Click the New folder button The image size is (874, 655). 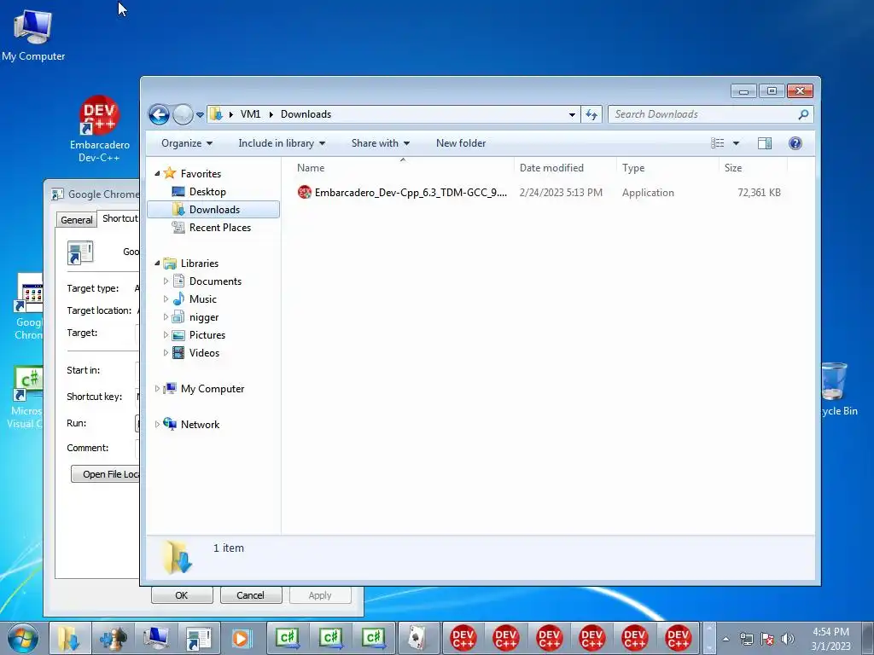click(461, 143)
